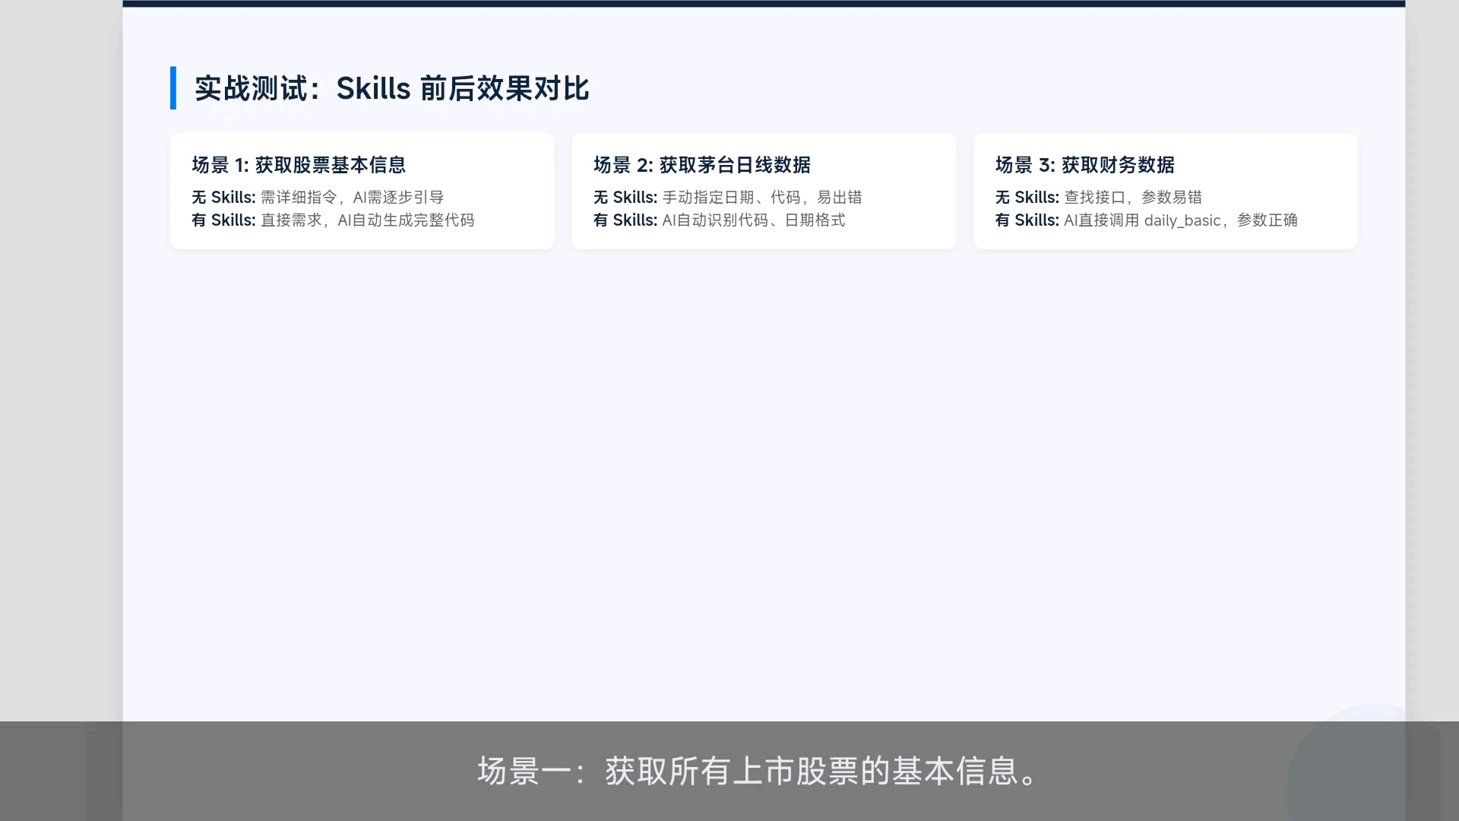Screen dimensions: 1459x821
Task: Click 有 Skills label in scenario 3 card
Action: tap(1027, 220)
